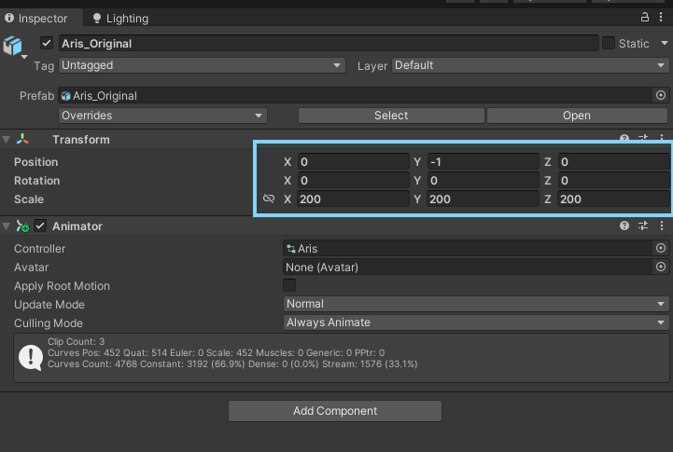The width and height of the screenshot is (673, 452).
Task: Collapse the Transform component foldout
Action: pos(7,140)
